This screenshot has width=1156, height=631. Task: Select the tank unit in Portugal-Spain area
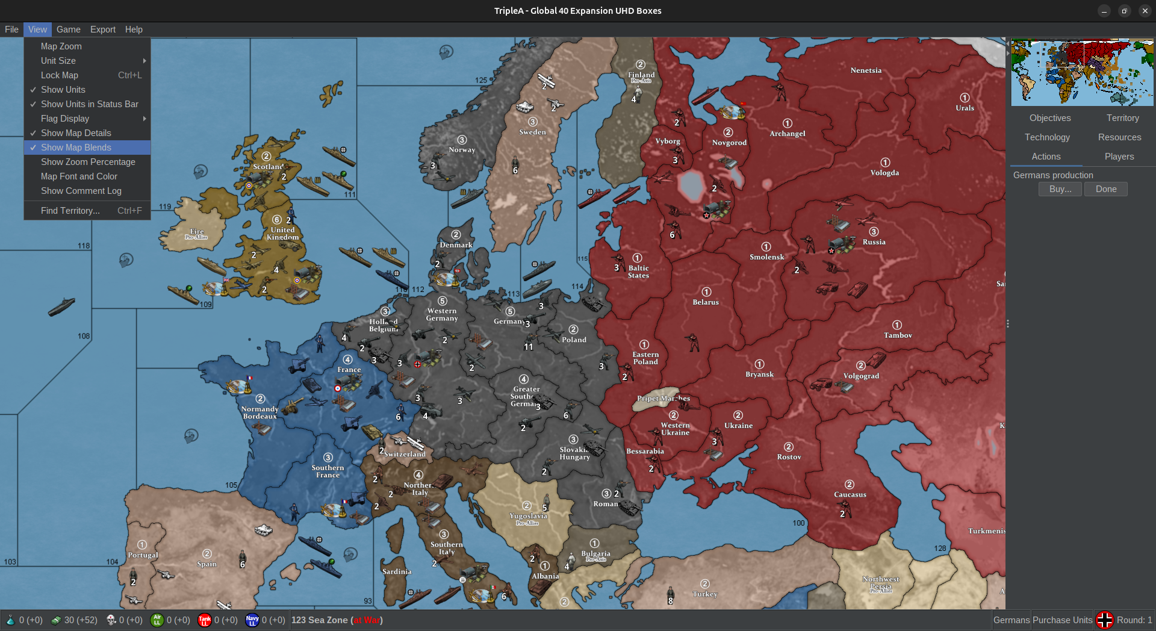[x=263, y=530]
